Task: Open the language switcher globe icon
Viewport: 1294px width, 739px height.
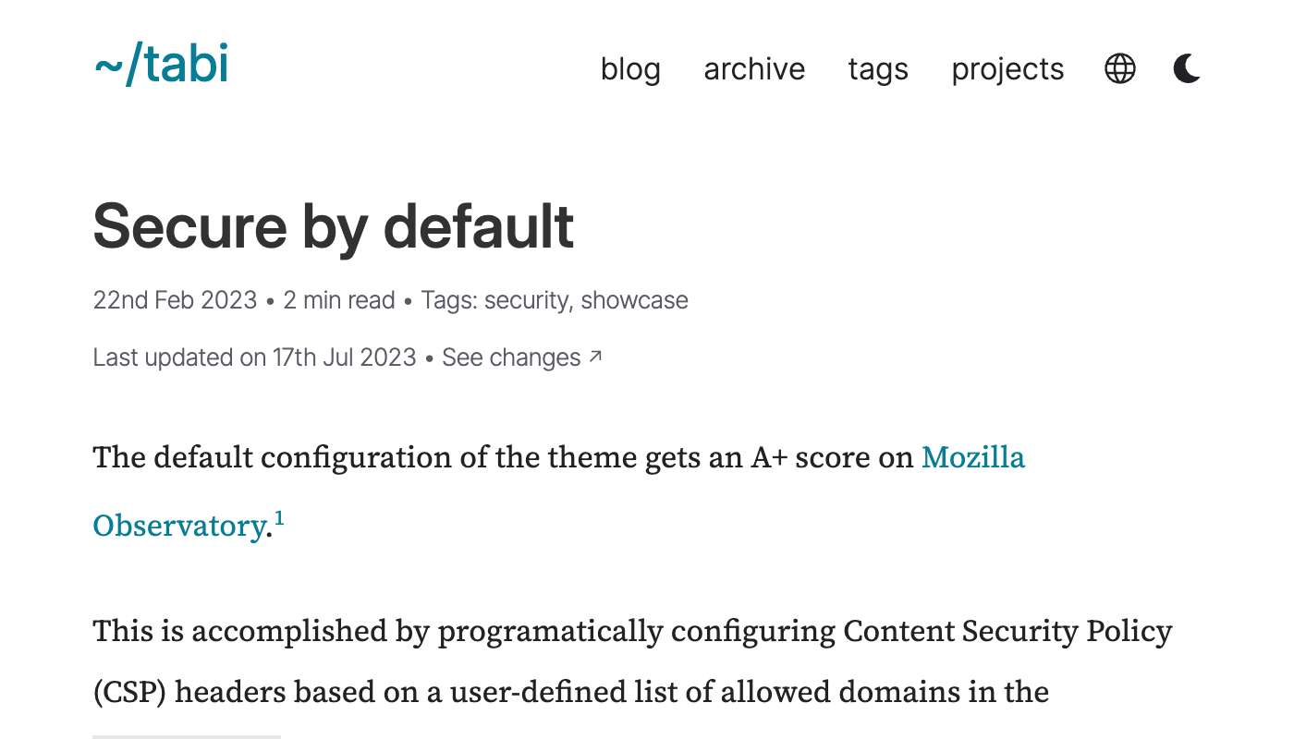Action: pyautogui.click(x=1119, y=69)
